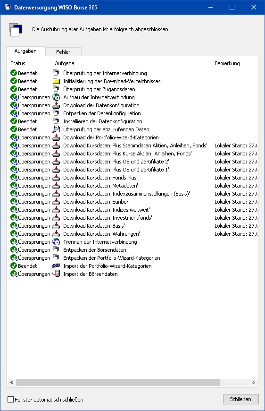
Task: Click the globe icon for 'Trennen der Internetverbindung'
Action: pyautogui.click(x=56, y=242)
